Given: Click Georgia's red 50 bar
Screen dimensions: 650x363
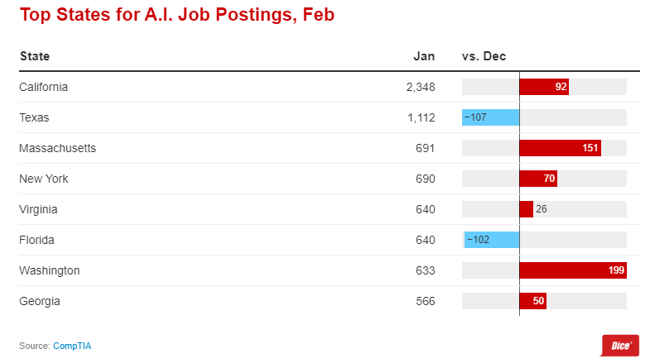Looking at the screenshot, I should (x=532, y=301).
